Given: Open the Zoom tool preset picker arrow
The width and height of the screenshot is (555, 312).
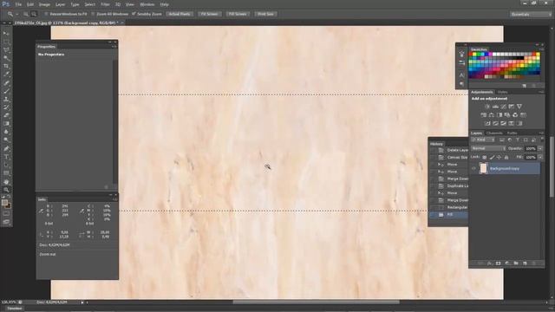Looking at the screenshot, I should 17,14.
